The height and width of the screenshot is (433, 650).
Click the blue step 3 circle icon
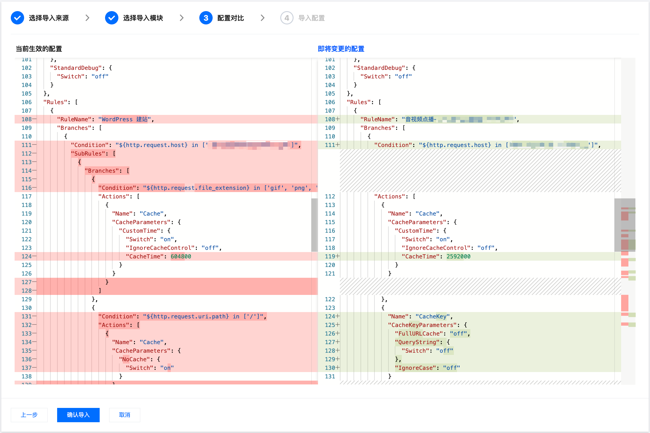[206, 18]
